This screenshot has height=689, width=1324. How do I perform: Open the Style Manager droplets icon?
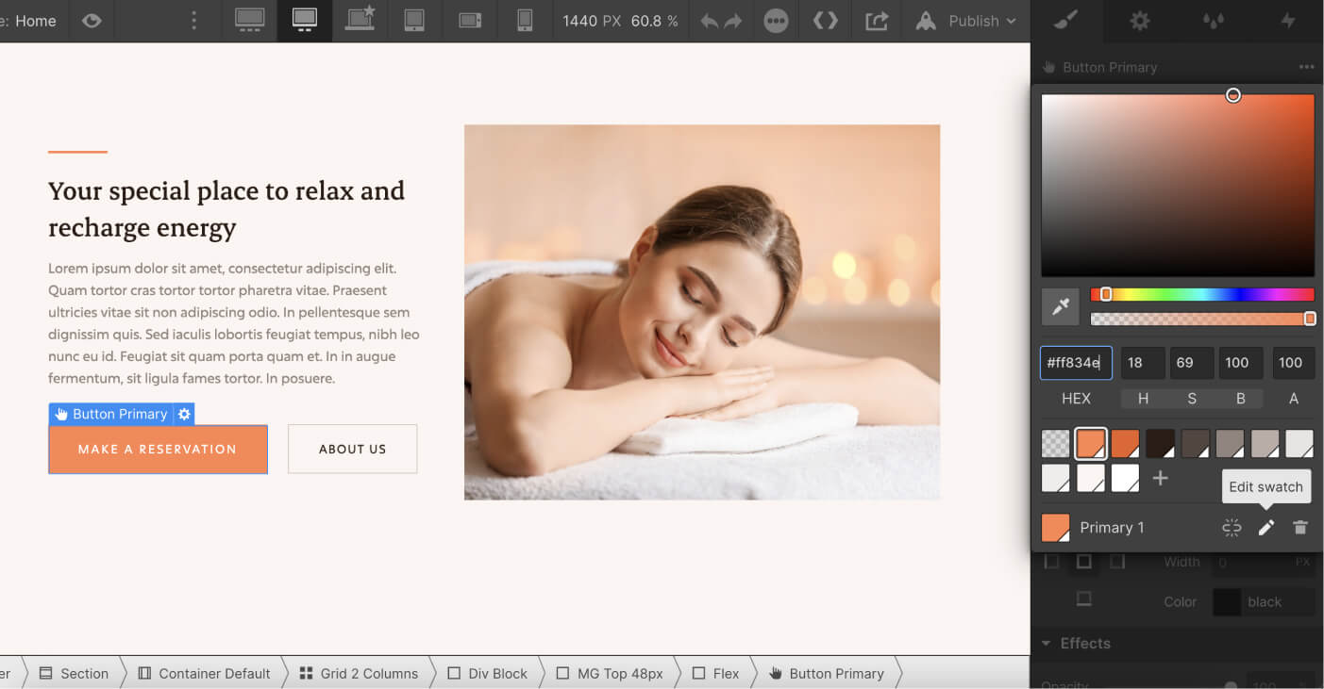tap(1214, 20)
